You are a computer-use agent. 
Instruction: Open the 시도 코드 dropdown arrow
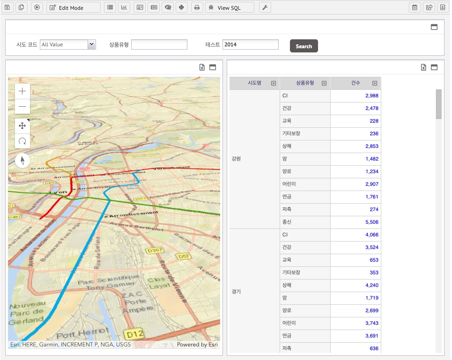pyautogui.click(x=92, y=44)
